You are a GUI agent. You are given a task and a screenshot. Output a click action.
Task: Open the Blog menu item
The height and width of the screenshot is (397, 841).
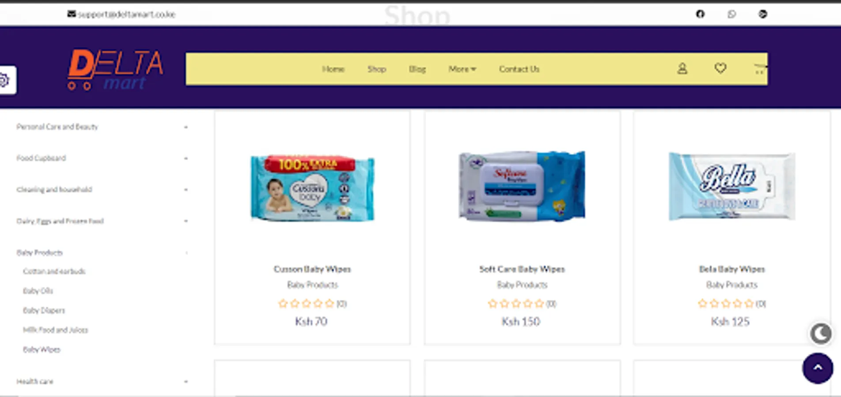417,69
